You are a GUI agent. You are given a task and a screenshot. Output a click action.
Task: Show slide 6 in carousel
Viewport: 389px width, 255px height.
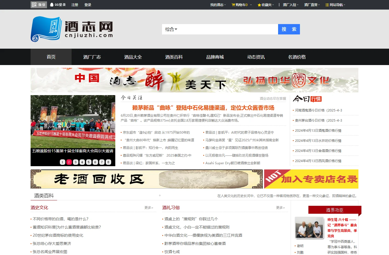point(95,162)
